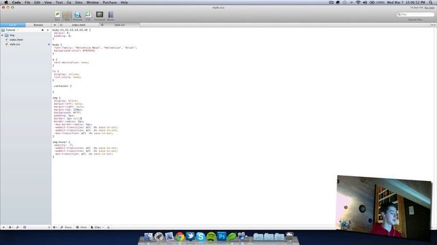Switch to the index.html document tab
This screenshot has height=245, width=437.
(x=79, y=25)
